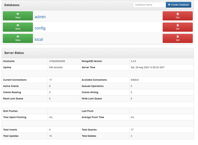Click the Available Connections value 838843
The image size is (198, 145).
click(x=136, y=80)
